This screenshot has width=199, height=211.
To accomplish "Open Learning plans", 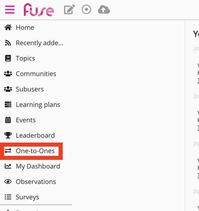I will point(38,104).
